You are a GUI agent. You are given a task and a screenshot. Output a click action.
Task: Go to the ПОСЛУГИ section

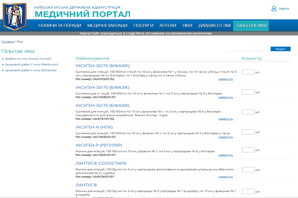[143, 26]
